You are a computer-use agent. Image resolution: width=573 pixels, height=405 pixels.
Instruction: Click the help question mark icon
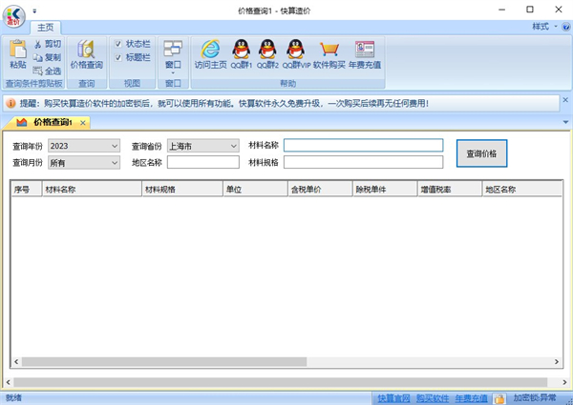click(x=565, y=27)
